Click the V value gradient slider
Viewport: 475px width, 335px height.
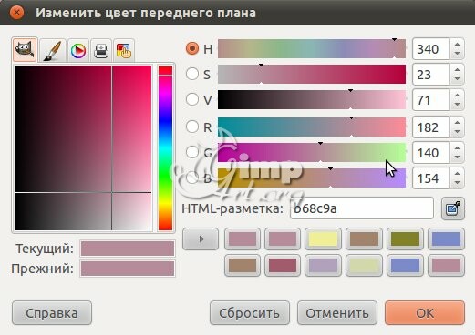[x=312, y=99]
